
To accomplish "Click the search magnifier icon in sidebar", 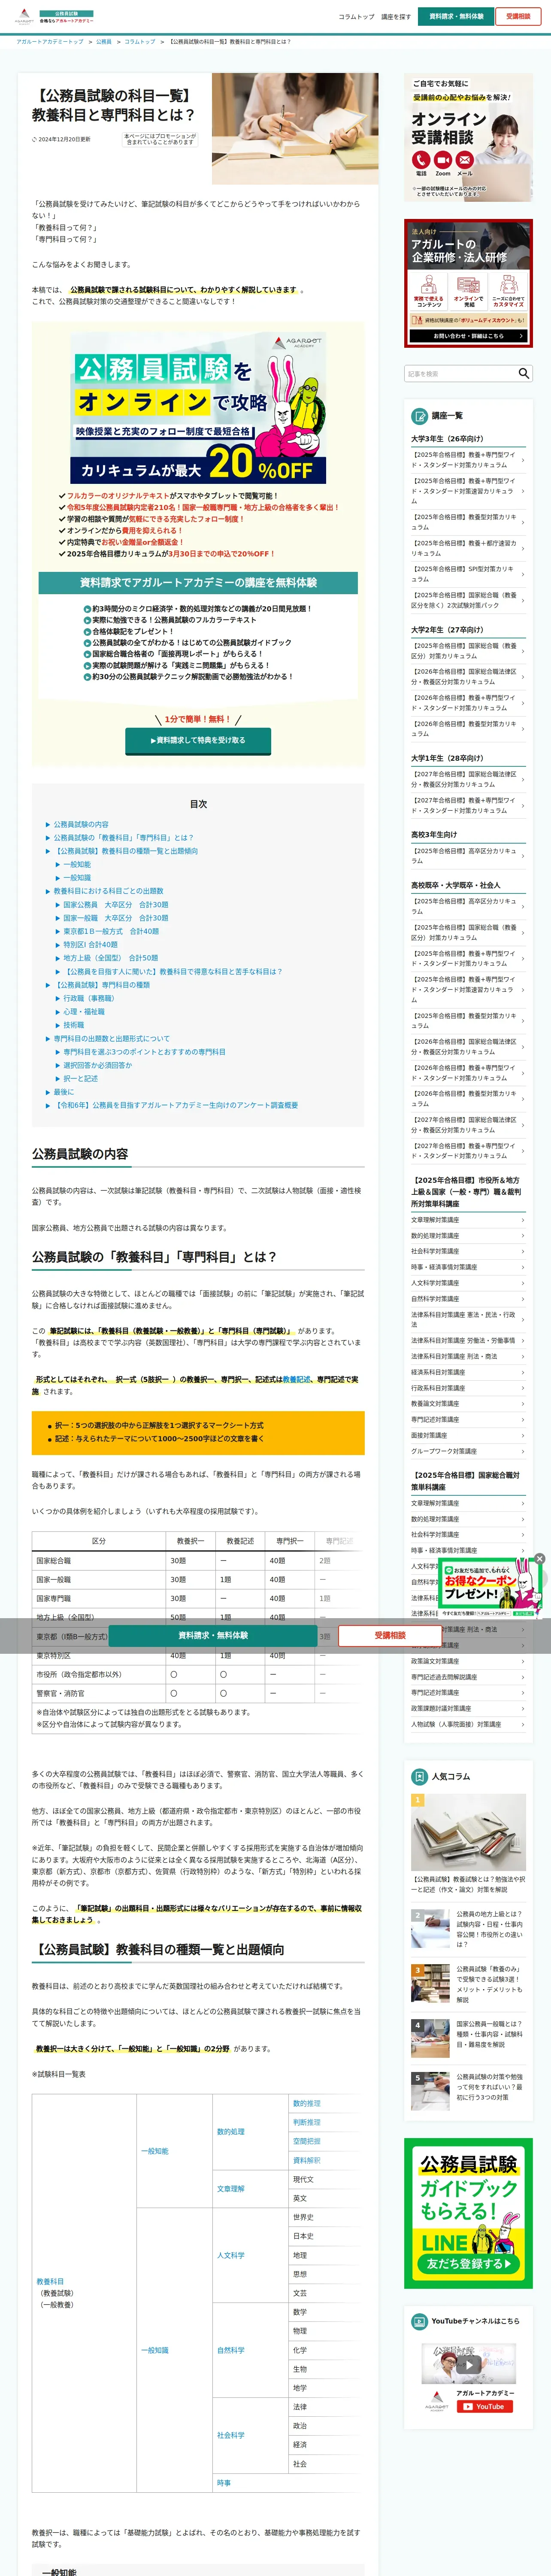I will pos(523,373).
